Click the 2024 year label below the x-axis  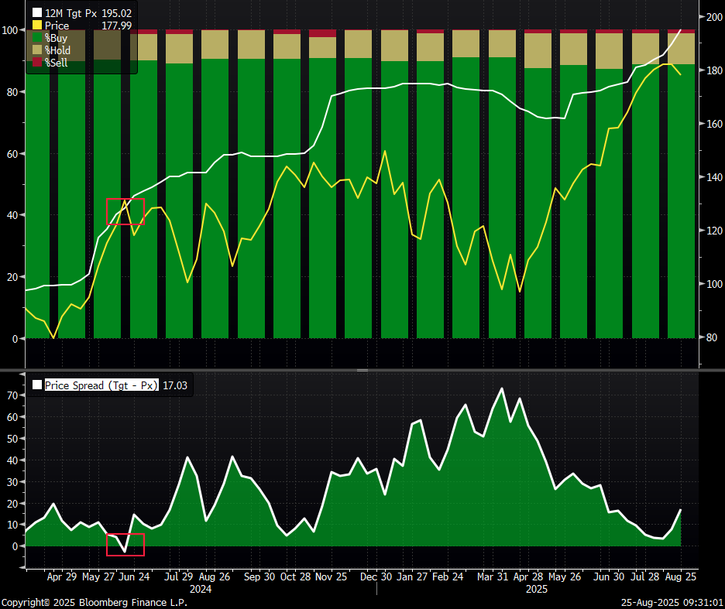tap(201, 589)
